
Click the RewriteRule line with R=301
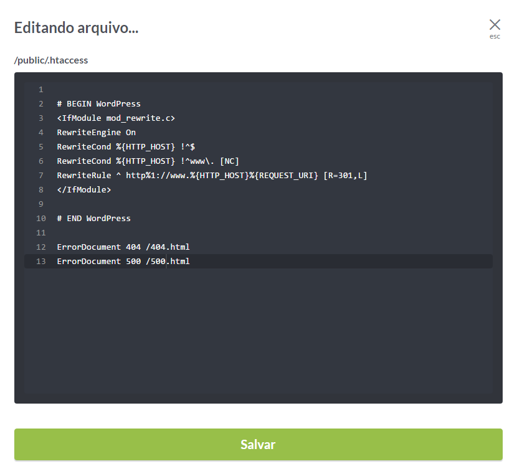click(x=212, y=176)
